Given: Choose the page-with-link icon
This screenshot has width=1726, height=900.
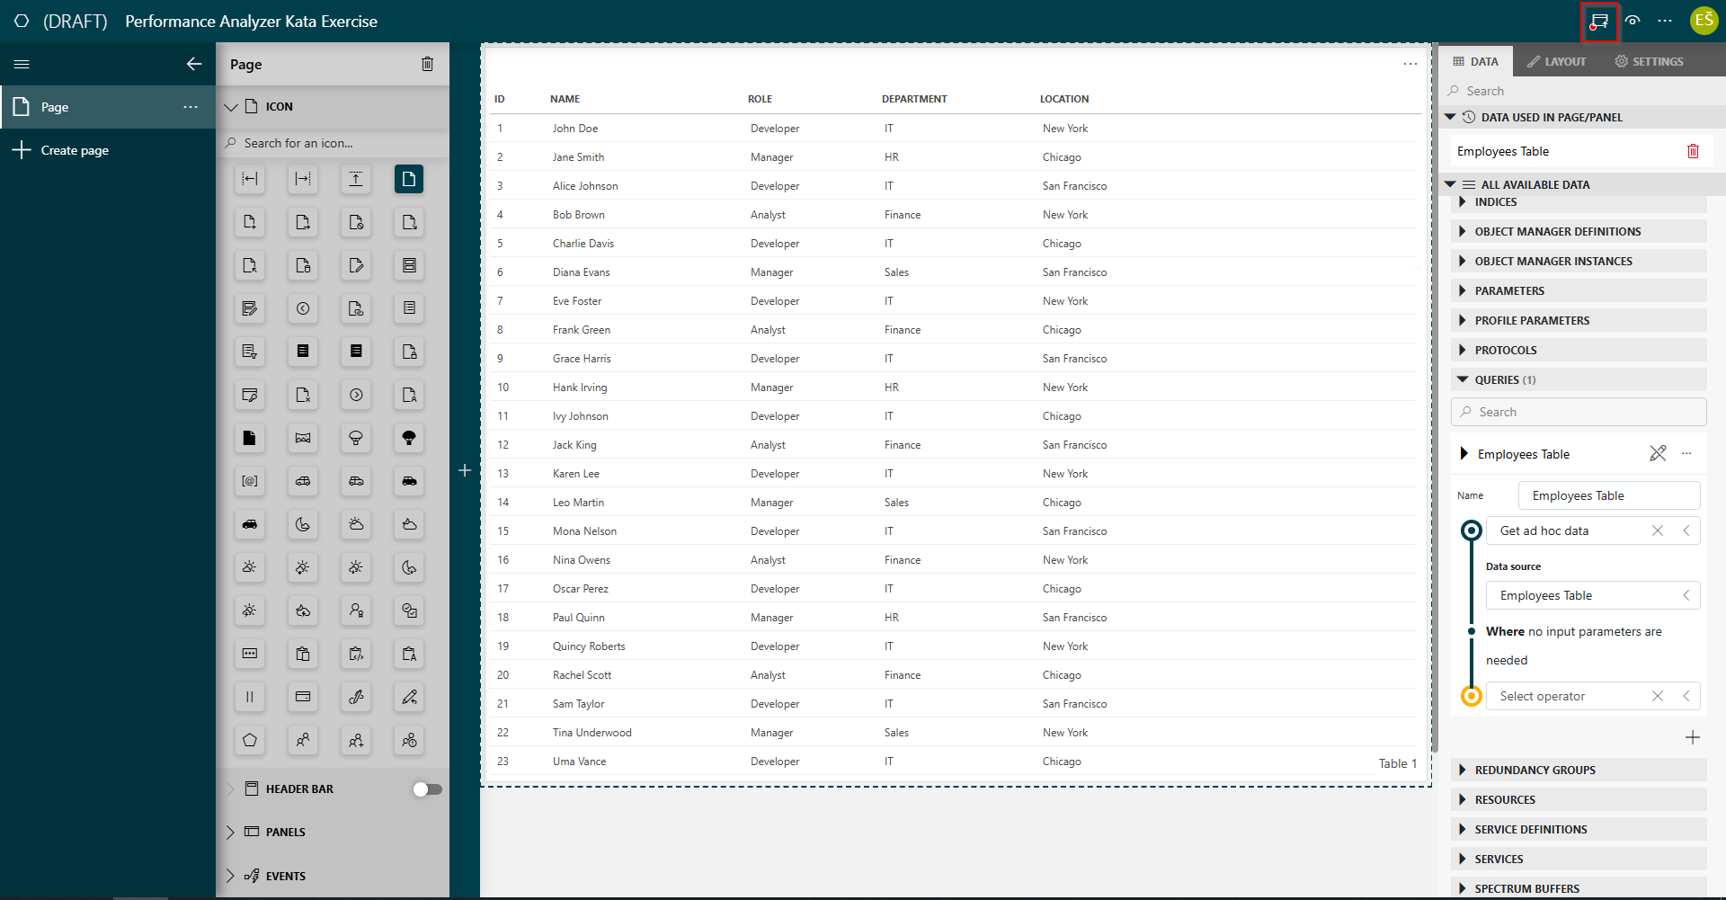Looking at the screenshot, I should tap(356, 308).
